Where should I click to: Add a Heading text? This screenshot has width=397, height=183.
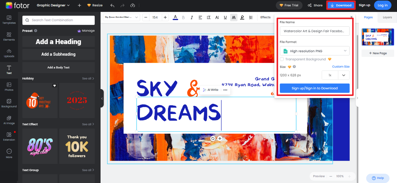(58, 41)
